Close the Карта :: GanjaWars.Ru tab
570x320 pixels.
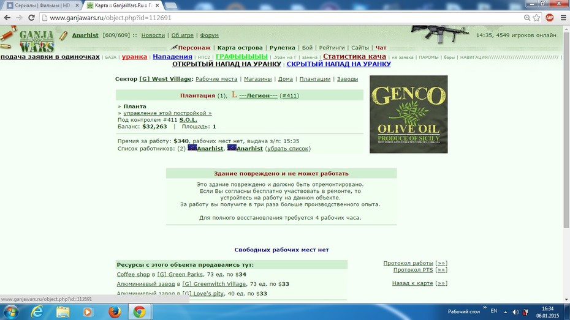pyautogui.click(x=157, y=6)
